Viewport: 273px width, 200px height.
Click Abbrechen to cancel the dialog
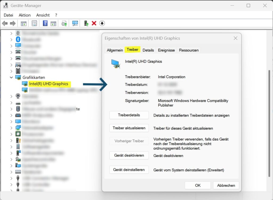click(226, 185)
